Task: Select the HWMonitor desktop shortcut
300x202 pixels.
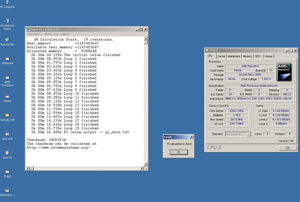Action: tap(7, 192)
